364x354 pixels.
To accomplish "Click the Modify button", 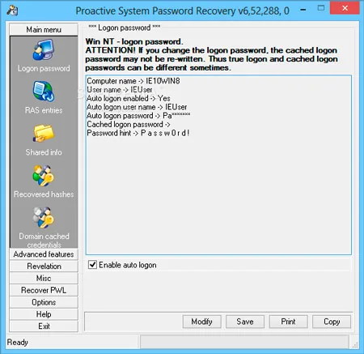I will (x=201, y=322).
